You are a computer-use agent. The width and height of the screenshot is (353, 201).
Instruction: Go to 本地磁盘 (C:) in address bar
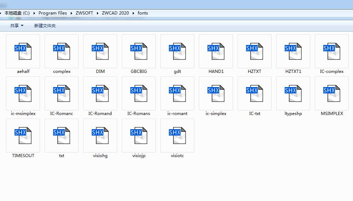click(17, 13)
